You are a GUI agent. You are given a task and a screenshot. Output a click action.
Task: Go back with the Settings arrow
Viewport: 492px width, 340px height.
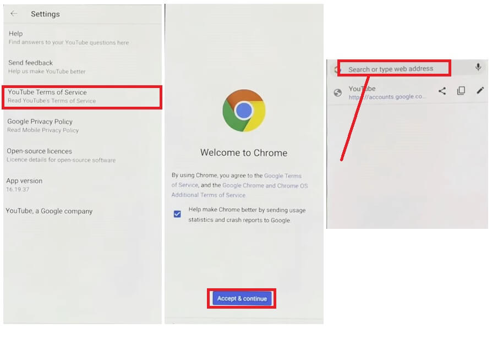coord(14,14)
